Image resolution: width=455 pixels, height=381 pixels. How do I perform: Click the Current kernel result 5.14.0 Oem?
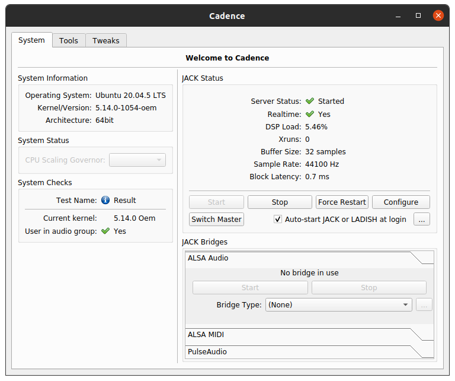point(134,218)
